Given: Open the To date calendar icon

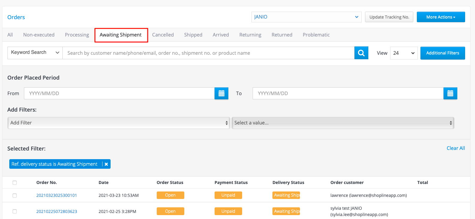Looking at the screenshot, I should (x=450, y=93).
